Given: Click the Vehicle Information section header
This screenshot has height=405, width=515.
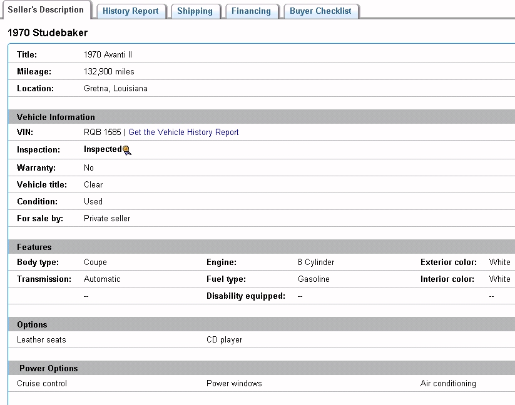Looking at the screenshot, I should [x=56, y=117].
